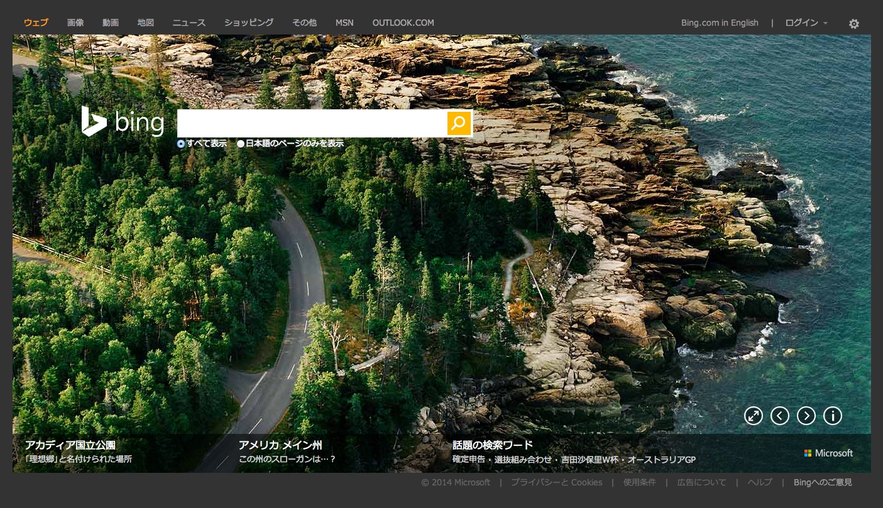Click the Bing logo
The height and width of the screenshot is (508, 883).
click(x=123, y=122)
